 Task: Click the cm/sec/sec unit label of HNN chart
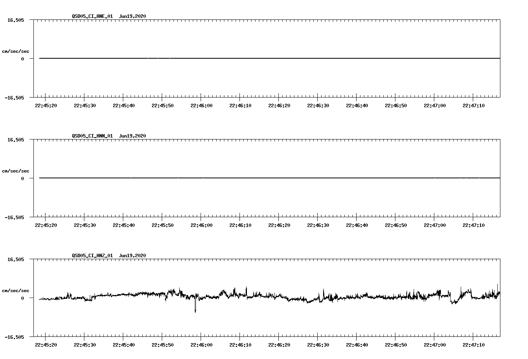click(16, 171)
